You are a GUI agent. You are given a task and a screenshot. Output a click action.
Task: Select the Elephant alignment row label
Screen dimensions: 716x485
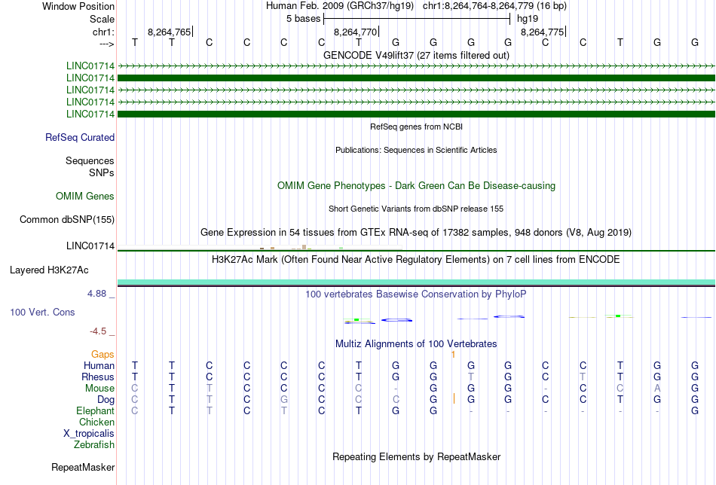(95, 410)
